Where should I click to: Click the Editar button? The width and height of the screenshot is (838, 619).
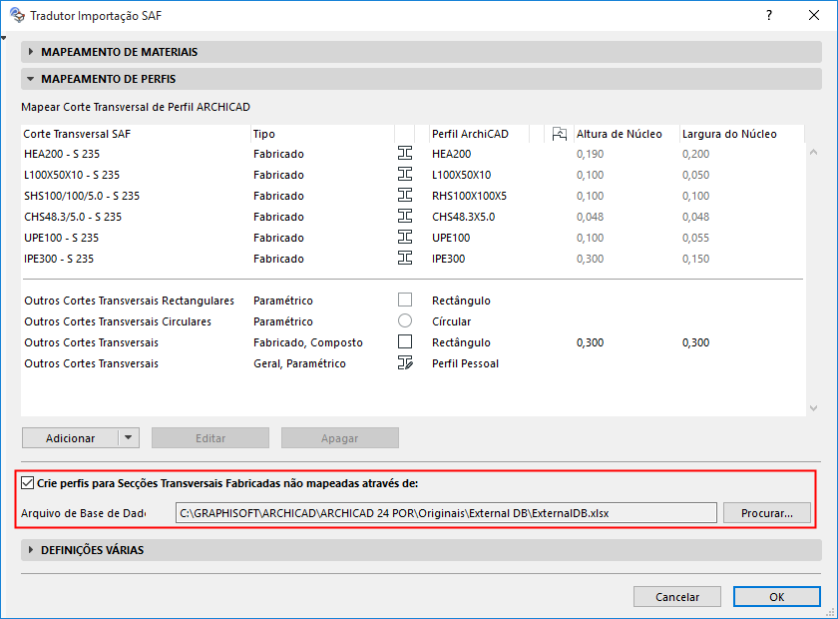click(x=210, y=437)
